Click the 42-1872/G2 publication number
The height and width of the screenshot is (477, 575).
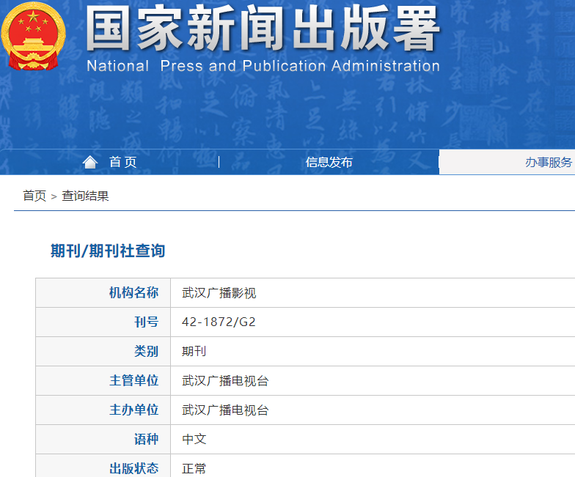coord(219,322)
